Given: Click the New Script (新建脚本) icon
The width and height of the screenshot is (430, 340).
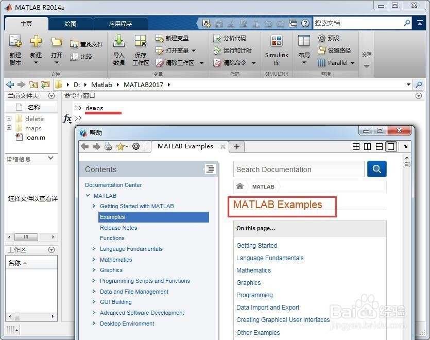Looking at the screenshot, I should coord(15,41).
